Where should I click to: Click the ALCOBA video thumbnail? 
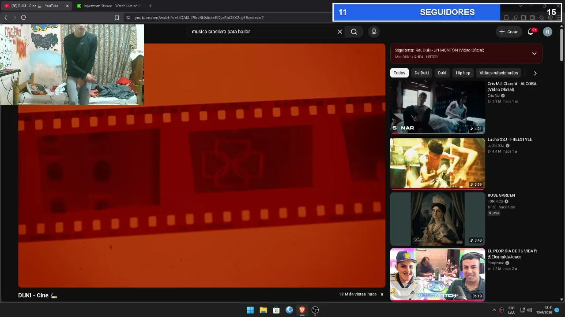click(437, 107)
